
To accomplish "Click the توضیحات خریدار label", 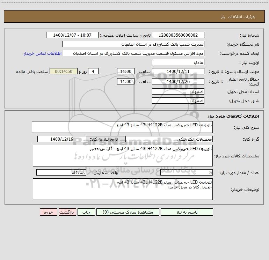I will click(x=245, y=190).
